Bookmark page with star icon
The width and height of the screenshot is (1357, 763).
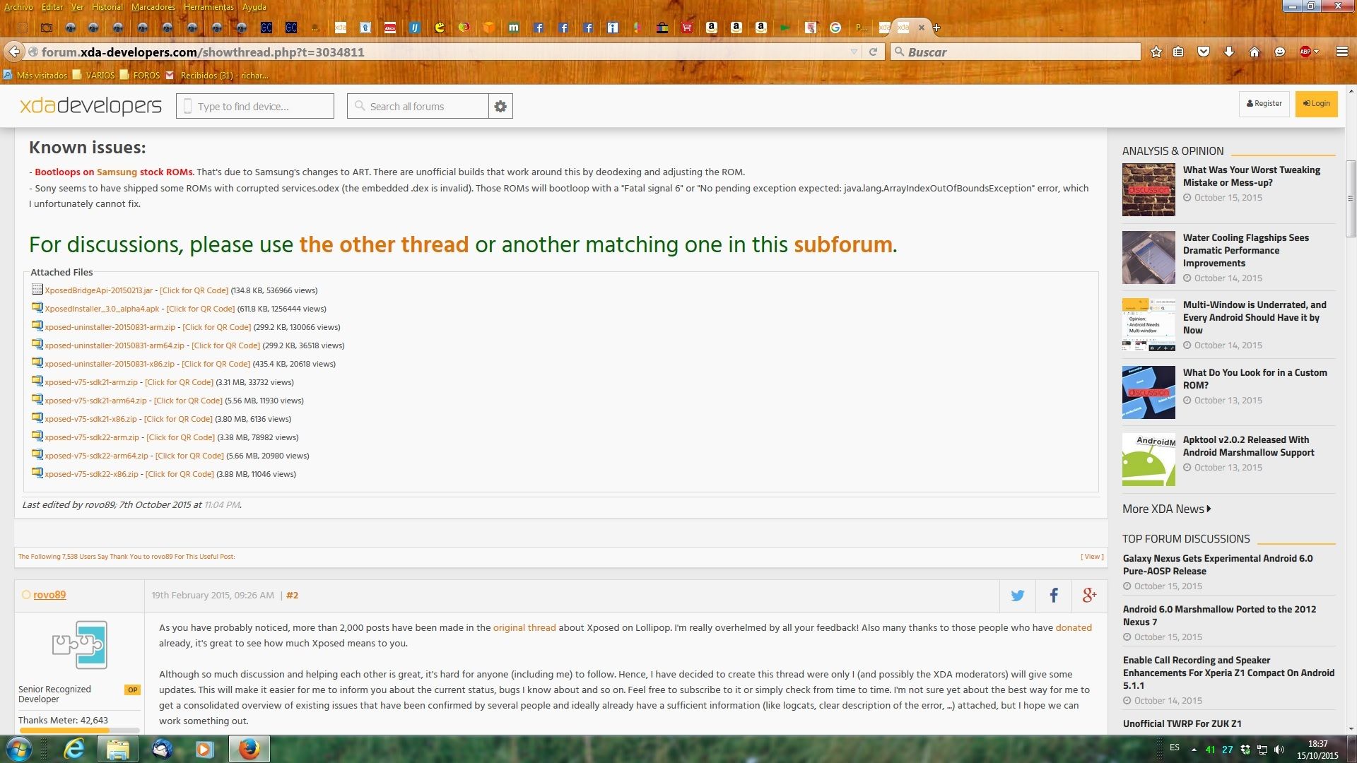[x=1156, y=52]
